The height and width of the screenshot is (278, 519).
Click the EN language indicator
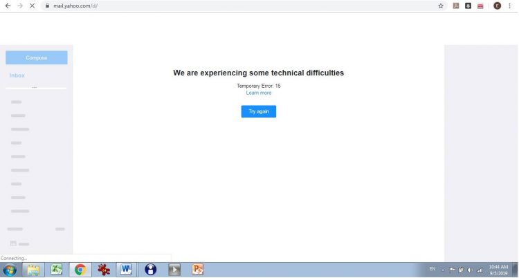(x=432, y=269)
